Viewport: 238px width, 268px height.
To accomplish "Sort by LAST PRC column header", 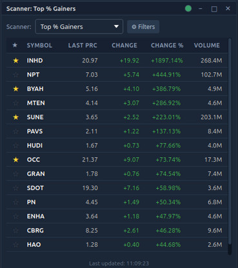I will pyautogui.click(x=83, y=46).
